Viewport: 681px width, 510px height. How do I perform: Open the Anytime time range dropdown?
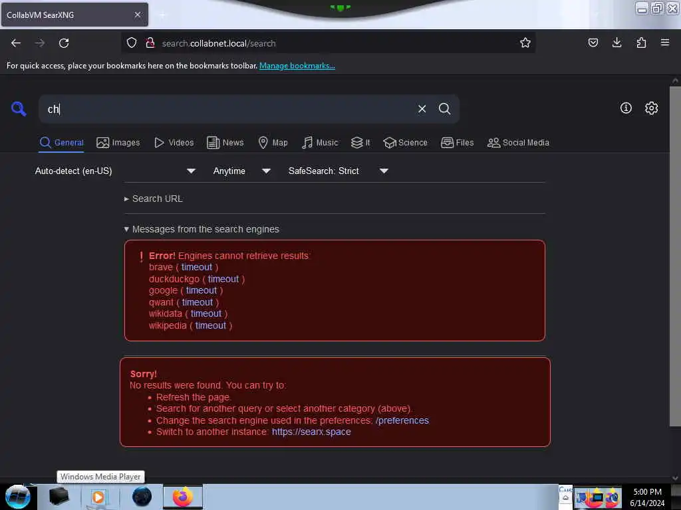click(241, 171)
